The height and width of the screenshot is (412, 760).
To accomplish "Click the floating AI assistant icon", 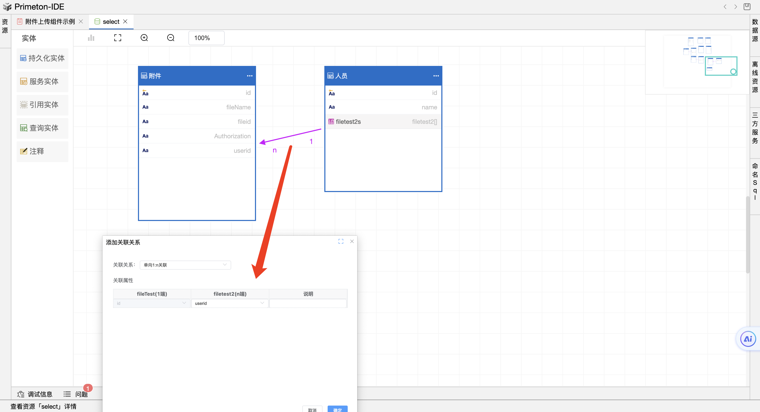I will (x=748, y=339).
